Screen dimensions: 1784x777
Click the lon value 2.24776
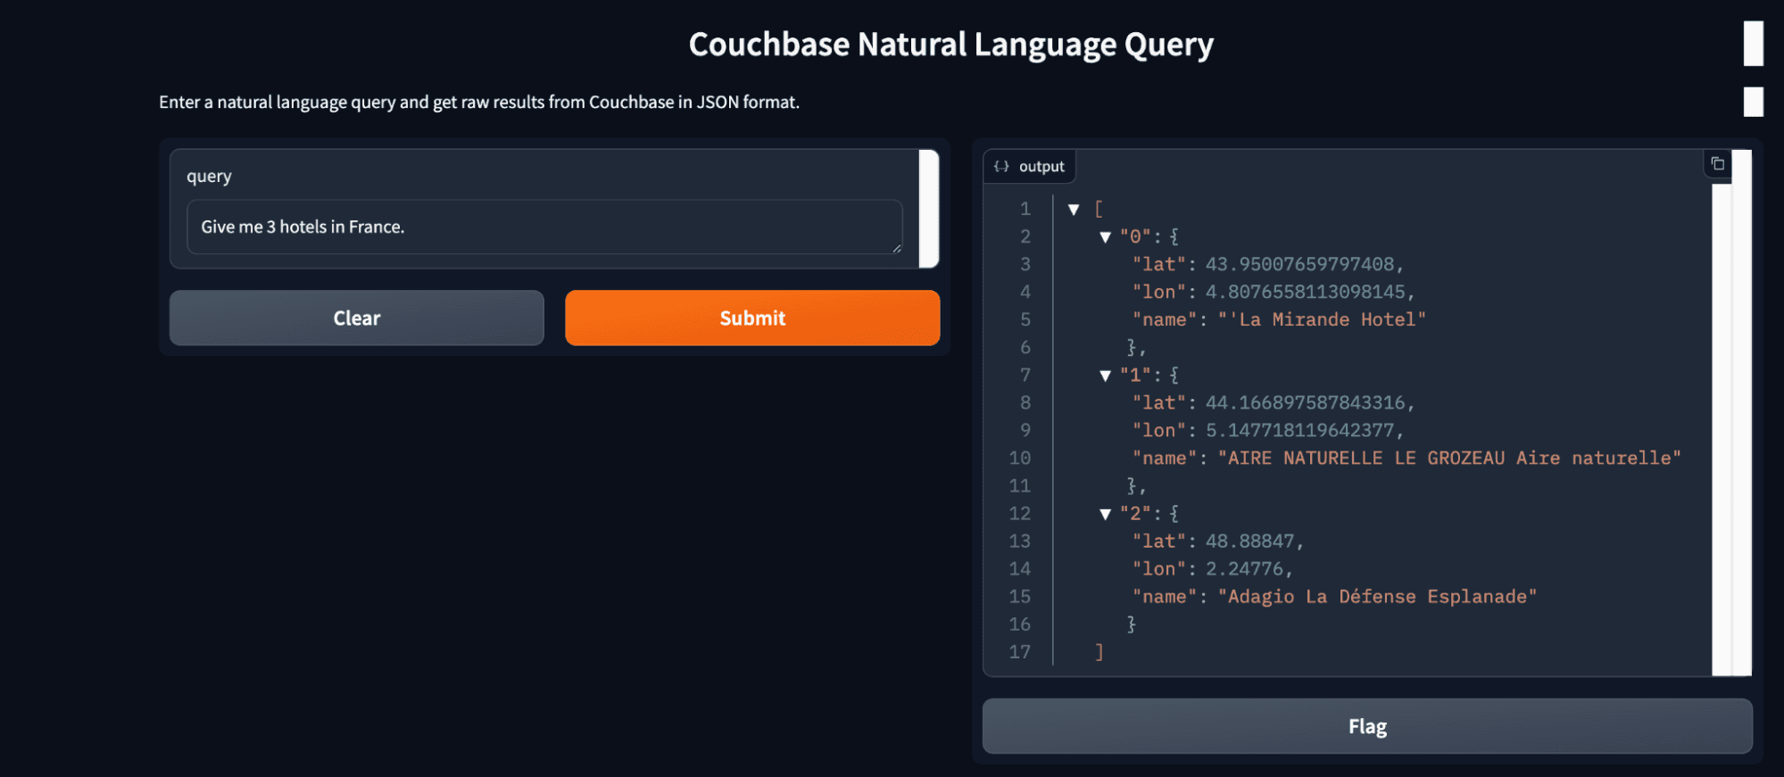[1244, 568]
